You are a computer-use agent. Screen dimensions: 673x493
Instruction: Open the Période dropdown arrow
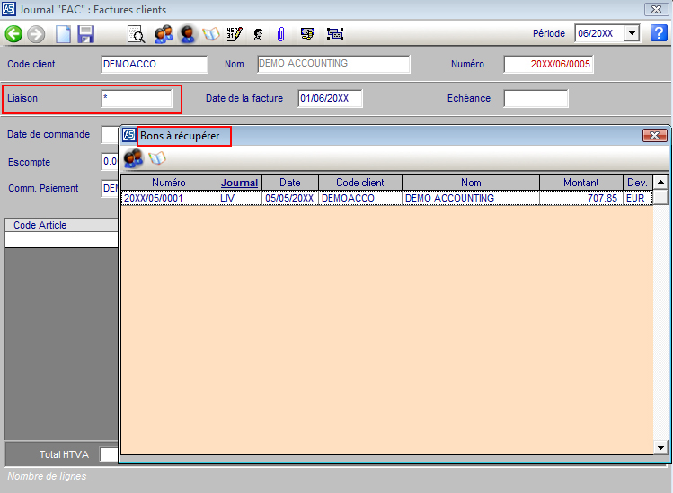[632, 33]
